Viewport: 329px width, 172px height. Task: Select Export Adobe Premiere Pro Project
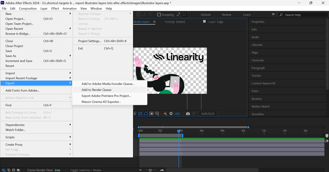[x=106, y=96]
